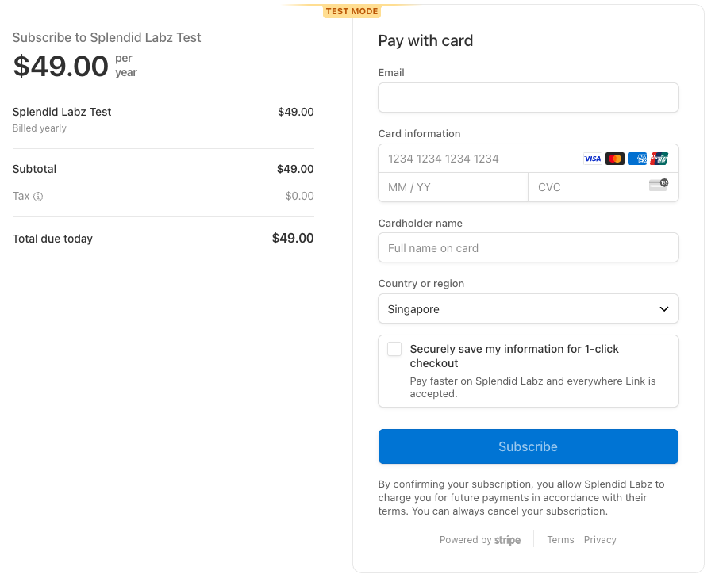Open the Country or region dropdown
Viewport: 715px width, 582px height.
tap(528, 309)
